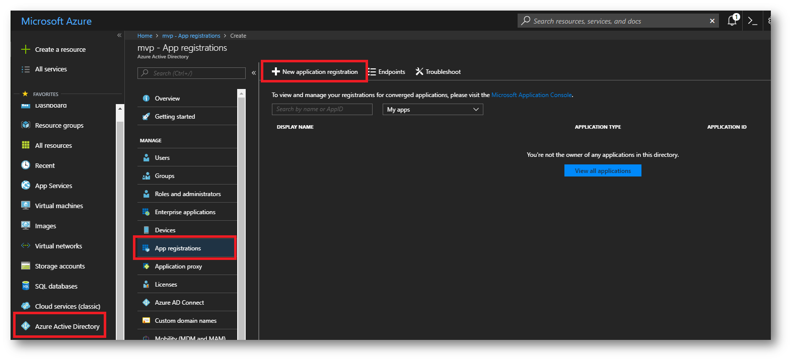Viewport: 792px width, 361px height.
Task: Launch Cloud Shell from the top bar
Action: [x=753, y=21]
